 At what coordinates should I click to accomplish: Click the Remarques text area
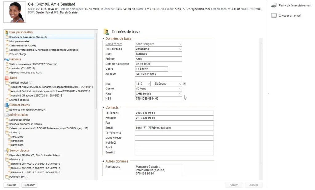click(158, 170)
